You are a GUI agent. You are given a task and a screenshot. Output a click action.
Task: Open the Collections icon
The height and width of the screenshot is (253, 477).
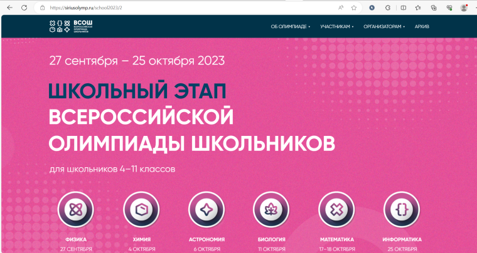(x=434, y=8)
